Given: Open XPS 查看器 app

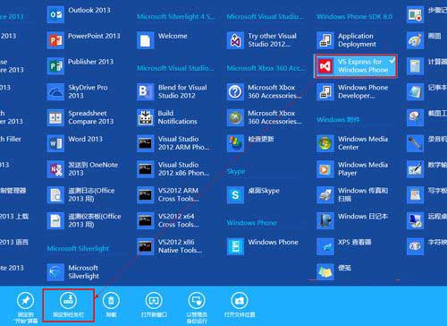Looking at the screenshot, I should click(344, 246).
